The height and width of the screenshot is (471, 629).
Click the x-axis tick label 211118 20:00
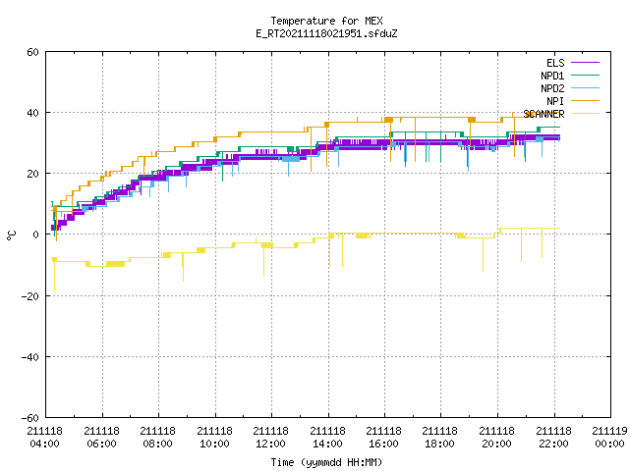(497, 438)
